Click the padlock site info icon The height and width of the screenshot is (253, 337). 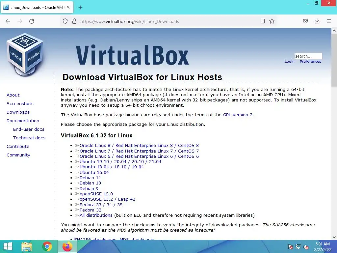(x=74, y=21)
